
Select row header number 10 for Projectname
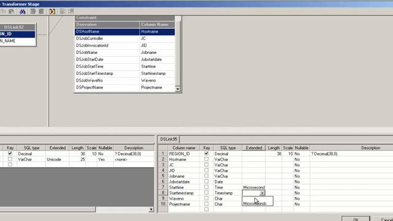coord(163,204)
